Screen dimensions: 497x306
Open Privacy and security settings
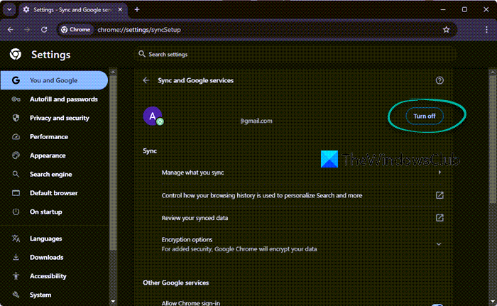click(x=59, y=118)
